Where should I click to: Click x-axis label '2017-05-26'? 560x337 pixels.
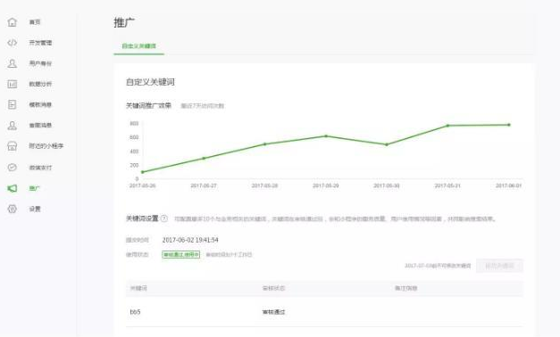point(143,185)
